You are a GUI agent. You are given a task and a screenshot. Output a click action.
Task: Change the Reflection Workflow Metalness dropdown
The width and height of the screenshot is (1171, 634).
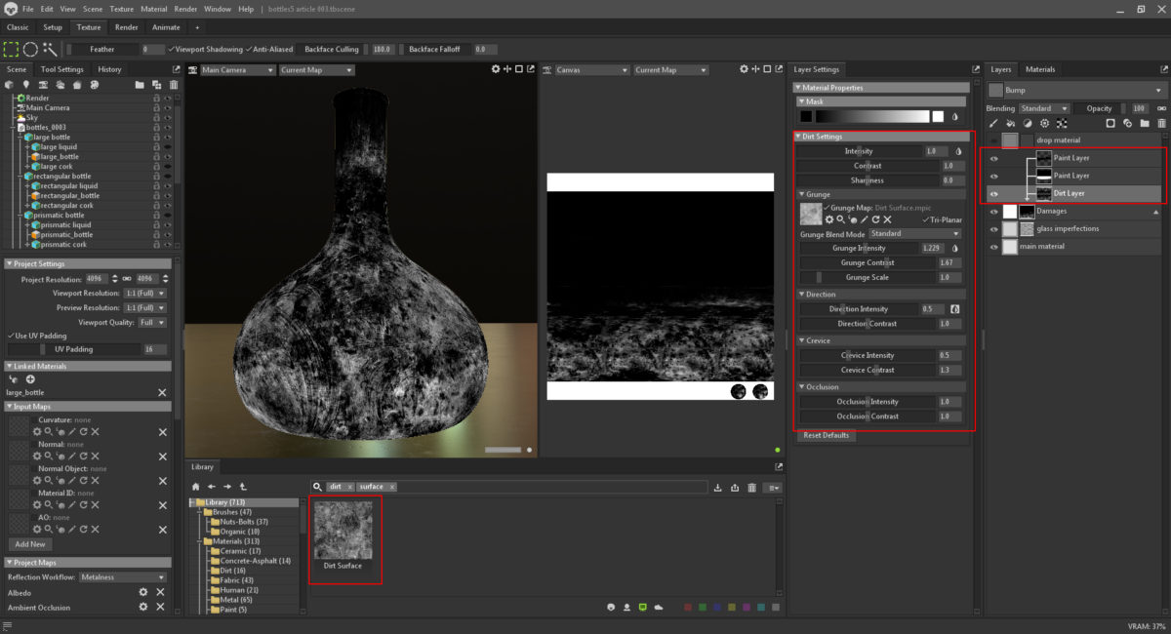(x=122, y=577)
